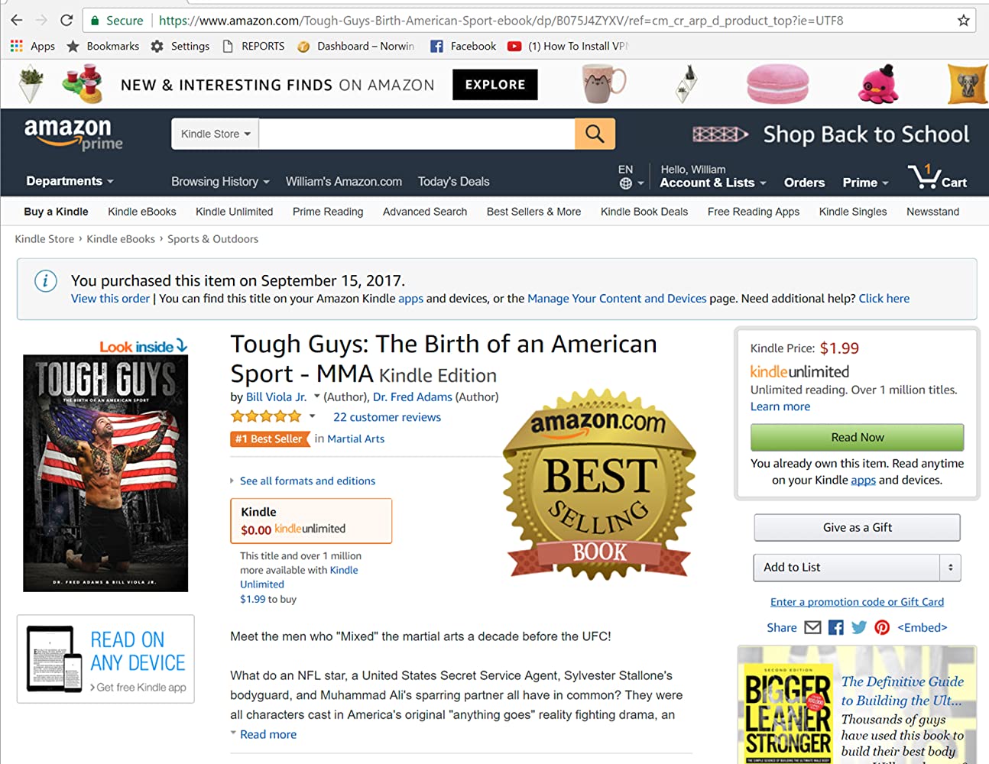
Task: Open the Kindle Store search category dropdown
Action: click(216, 134)
